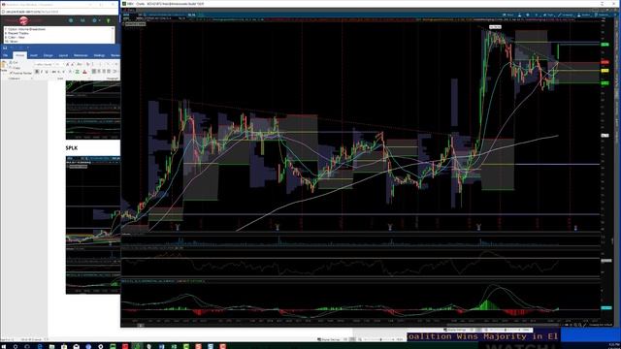Open the Drawings menu in chart toolbar
Viewport: 621px width, 349px height.
pyautogui.click(x=566, y=16)
